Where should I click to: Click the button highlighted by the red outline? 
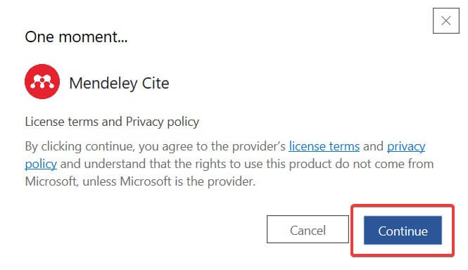click(x=403, y=231)
